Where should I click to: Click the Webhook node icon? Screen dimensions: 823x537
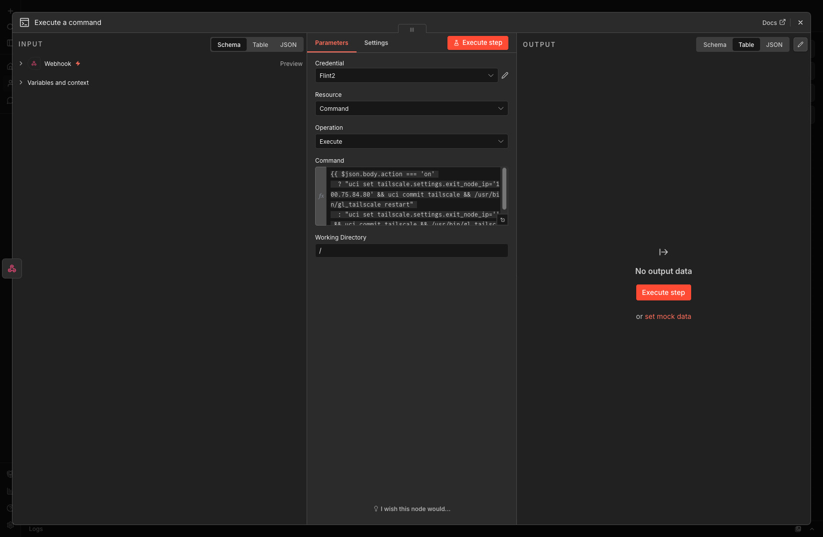(34, 63)
